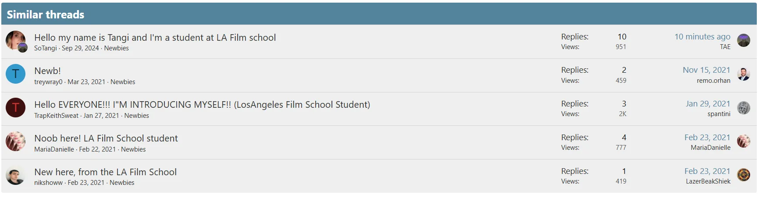This screenshot has width=759, height=198.
Task: Click the LazerBeakShiek username link
Action: click(708, 181)
